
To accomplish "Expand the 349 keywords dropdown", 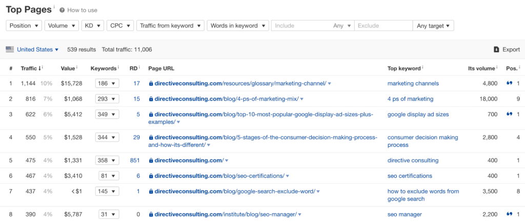I will point(107,114).
